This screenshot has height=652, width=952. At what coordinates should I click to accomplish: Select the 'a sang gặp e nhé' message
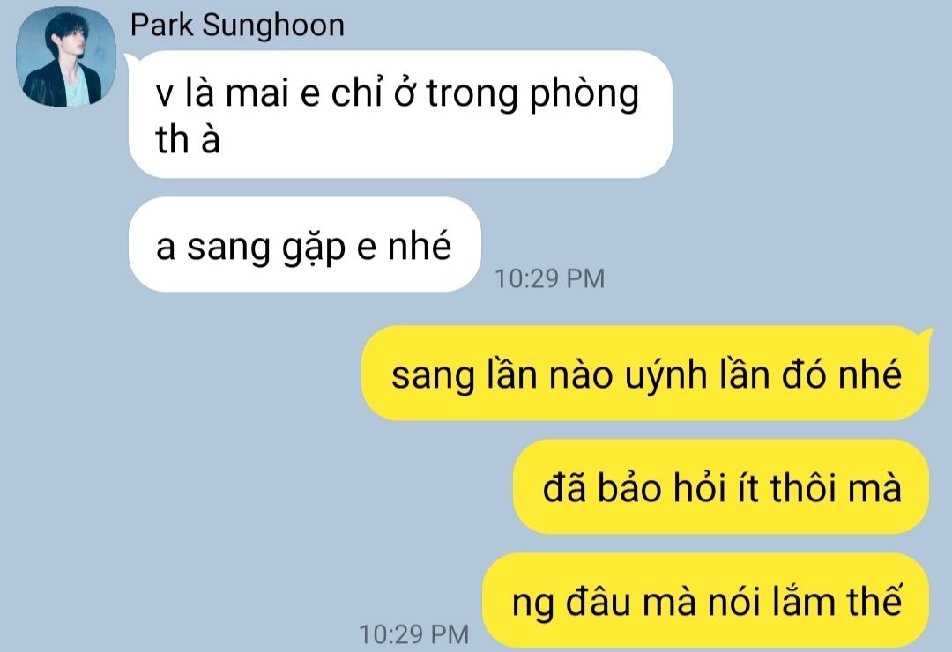[x=305, y=244]
